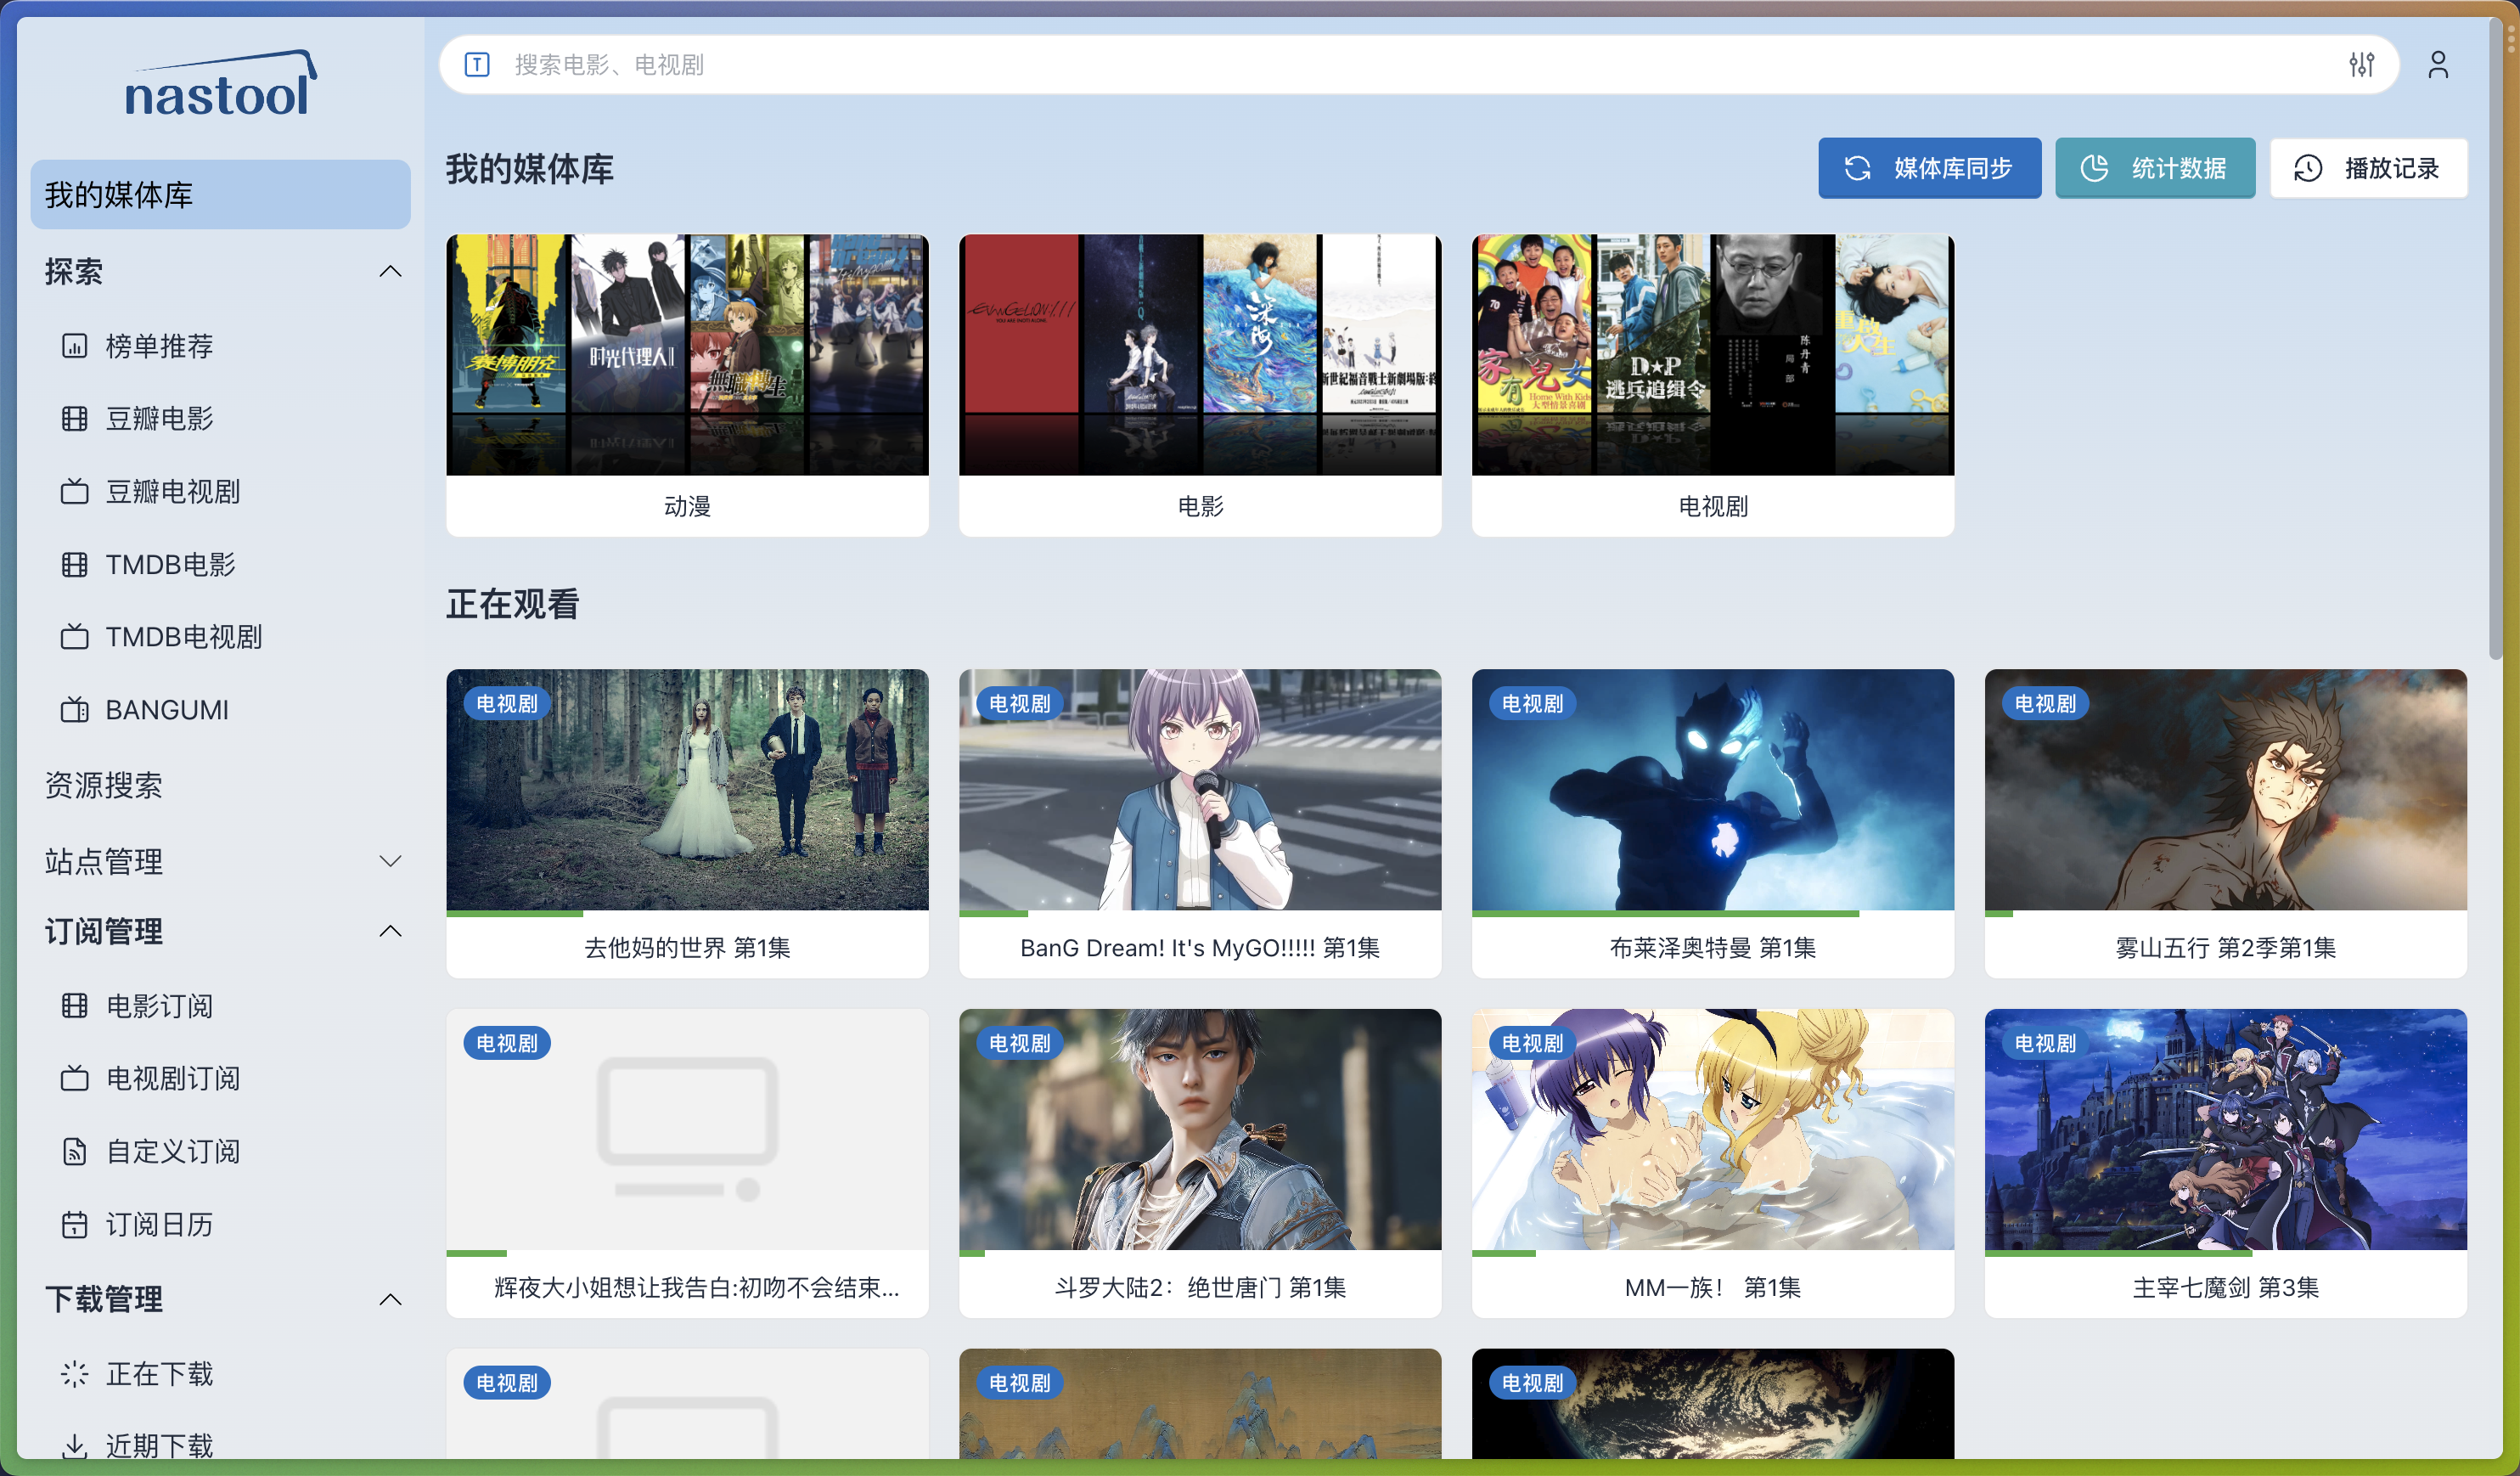Open the user account icon
This screenshot has width=2520, height=1476.
point(2438,65)
